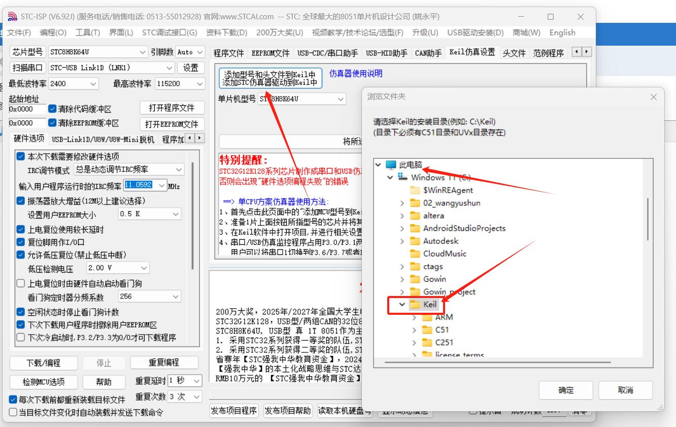Collapse the Keil folder in tree
The image size is (676, 427).
(402, 305)
